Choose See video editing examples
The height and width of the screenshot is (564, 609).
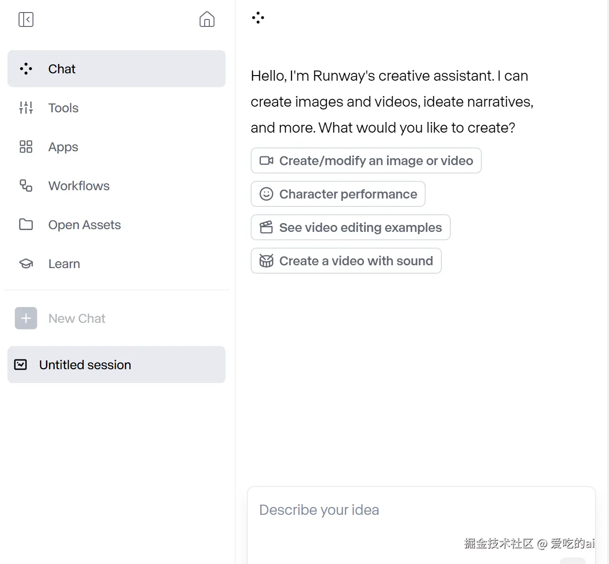pos(350,228)
